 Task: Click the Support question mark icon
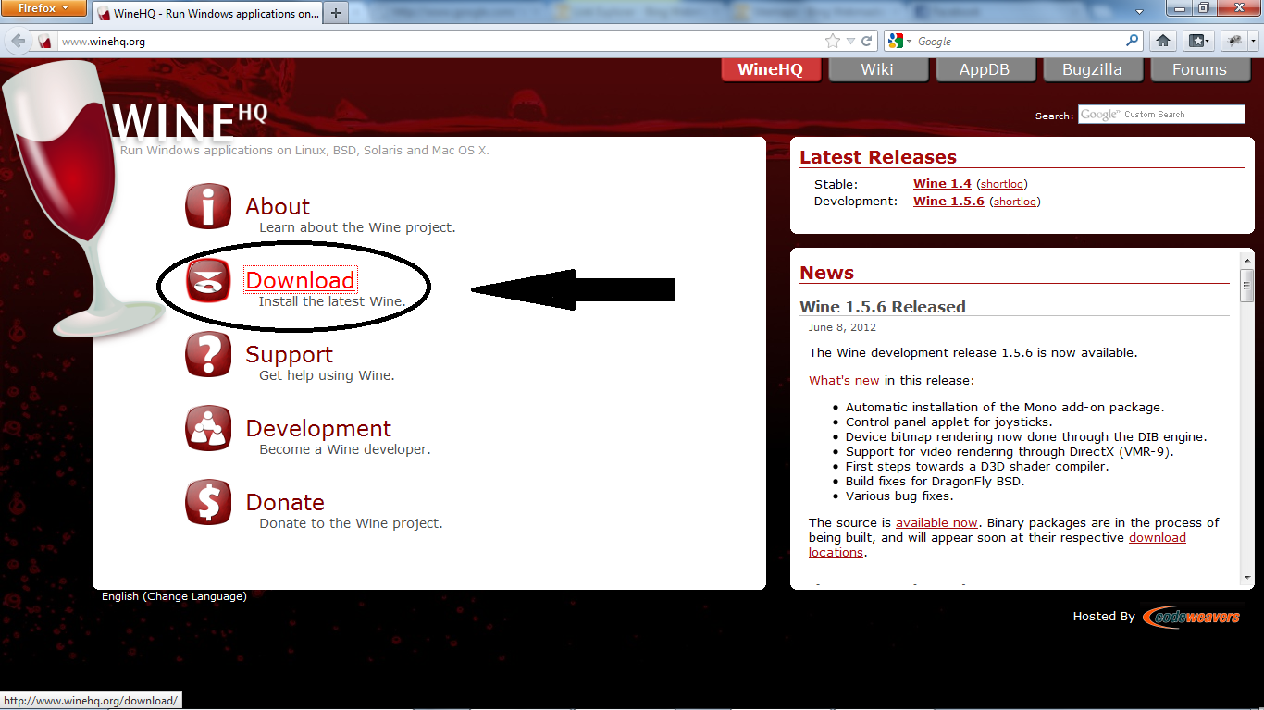[208, 354]
